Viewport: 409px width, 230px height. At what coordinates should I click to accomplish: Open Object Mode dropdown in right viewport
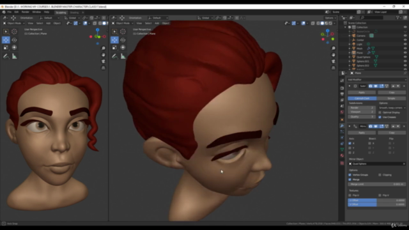pyautogui.click(x=122, y=23)
